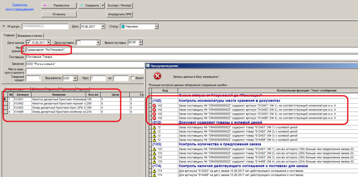Increase Время поставки with the spinner arrows
Screen dimensions: 358x177
141,41
